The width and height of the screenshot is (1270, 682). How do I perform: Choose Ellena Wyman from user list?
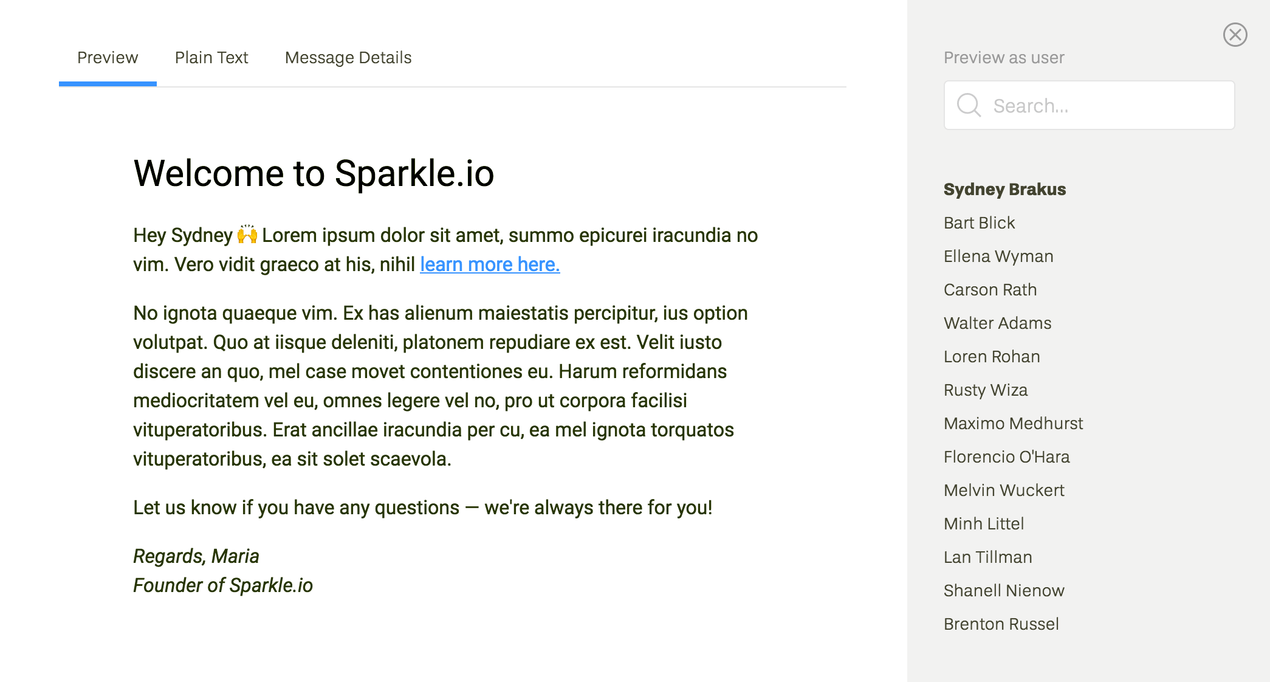(998, 256)
